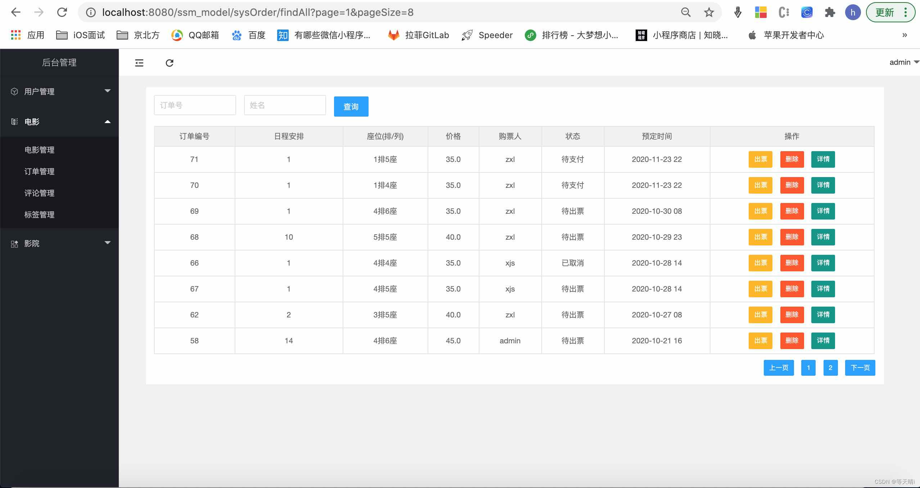This screenshot has width=920, height=488.
Task: Expand the 影院 menu
Action: point(107,243)
